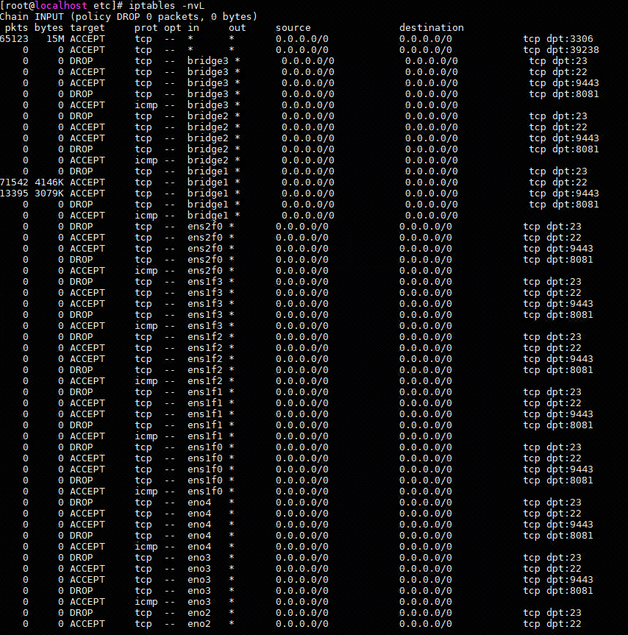Select 'dpt:8081' in the ens2f0 row

coord(569,260)
